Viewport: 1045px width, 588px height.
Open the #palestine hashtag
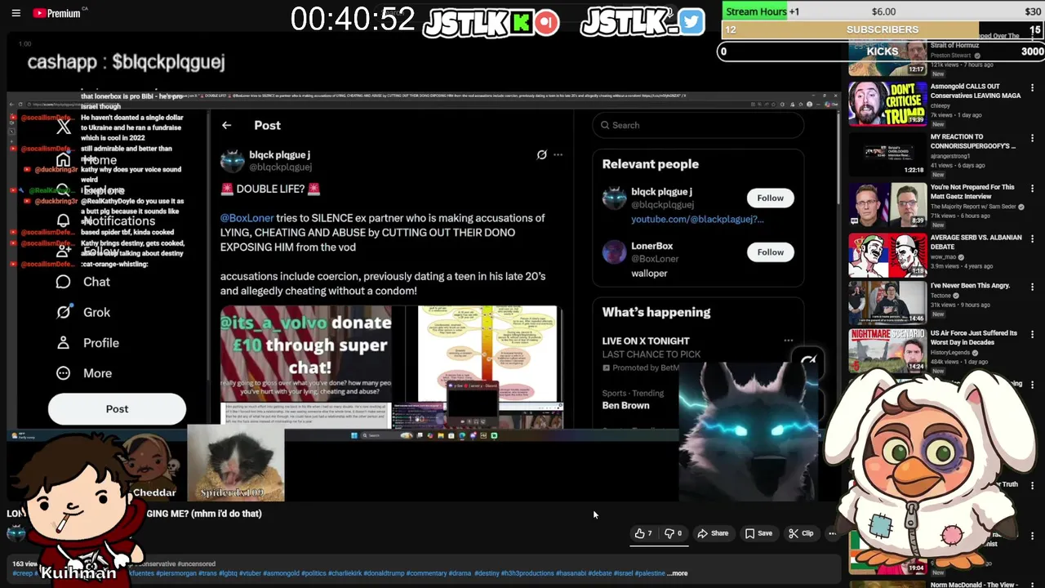[651, 573]
